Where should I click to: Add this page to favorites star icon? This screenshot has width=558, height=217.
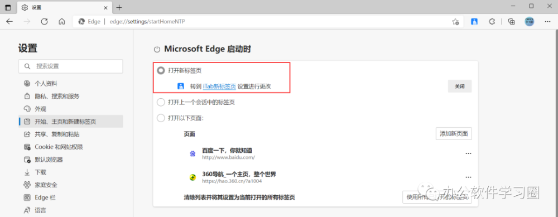pos(455,22)
